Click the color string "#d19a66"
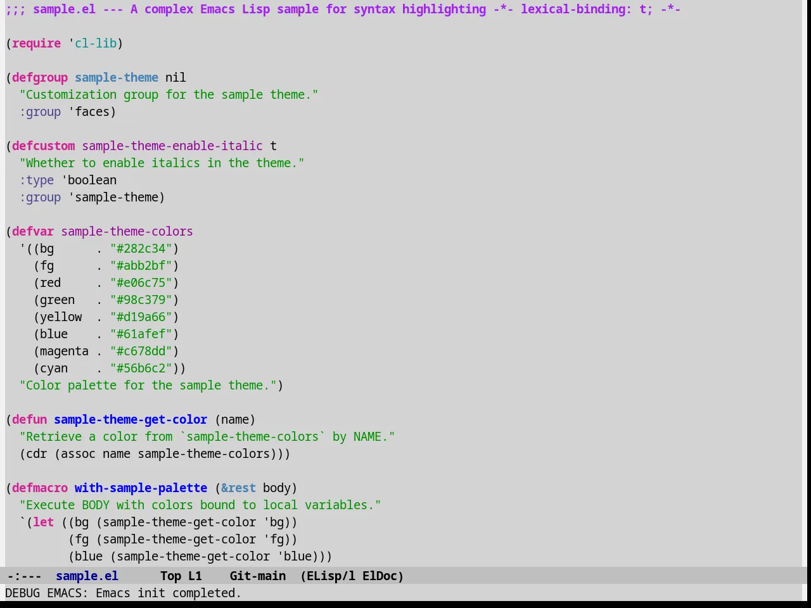Image resolution: width=811 pixels, height=608 pixels. tap(141, 317)
